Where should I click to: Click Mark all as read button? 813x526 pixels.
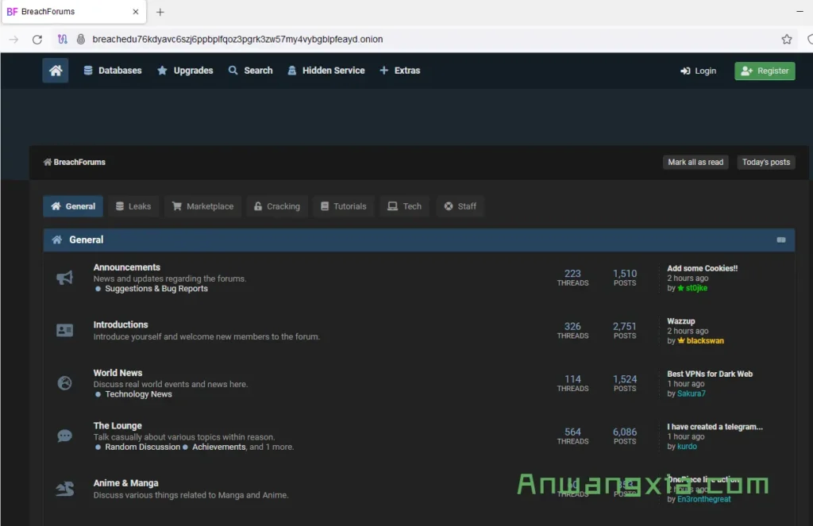click(695, 162)
